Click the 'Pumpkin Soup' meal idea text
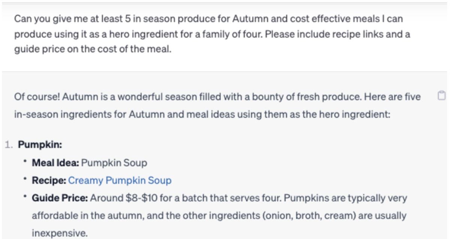 pos(114,163)
